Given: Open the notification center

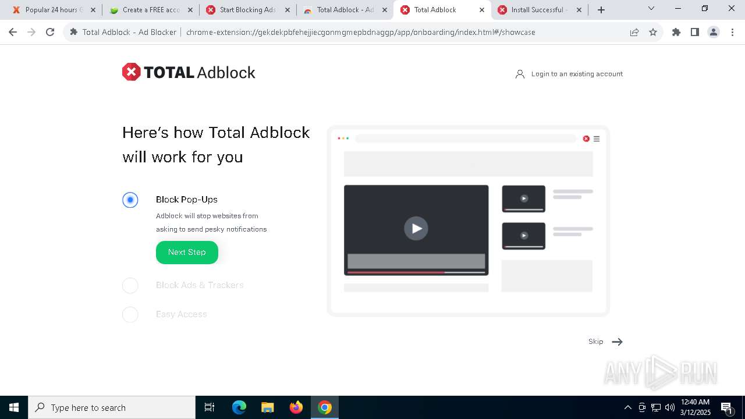Looking at the screenshot, I should point(726,407).
